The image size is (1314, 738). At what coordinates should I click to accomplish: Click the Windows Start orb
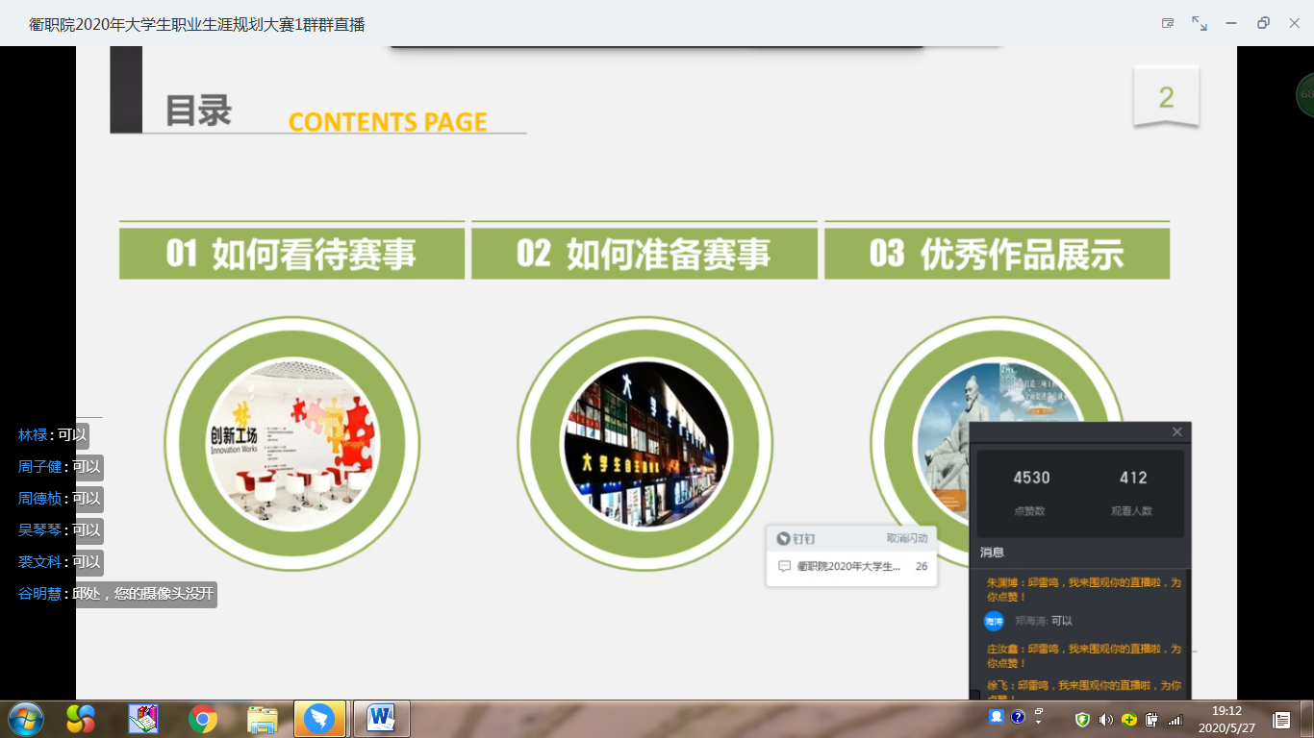(x=25, y=718)
